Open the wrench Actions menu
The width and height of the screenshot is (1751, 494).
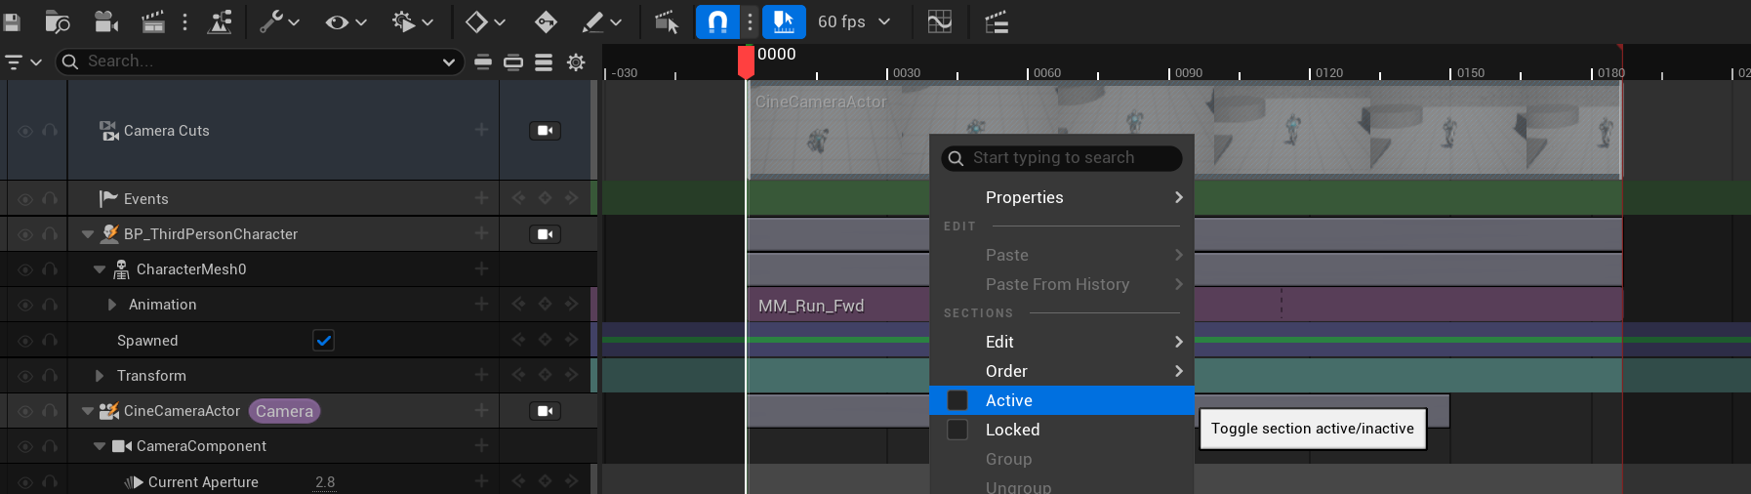click(x=278, y=21)
